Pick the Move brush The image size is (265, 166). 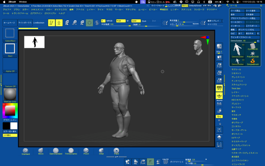(x=41, y=151)
